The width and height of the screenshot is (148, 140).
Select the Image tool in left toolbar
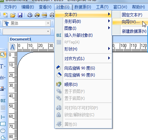coord(2,89)
